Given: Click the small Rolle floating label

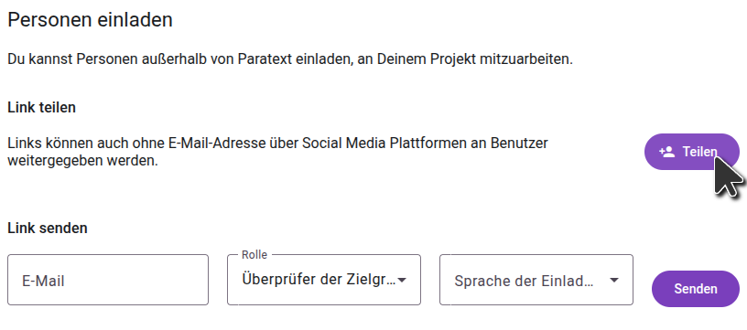Looking at the screenshot, I should (254, 255).
